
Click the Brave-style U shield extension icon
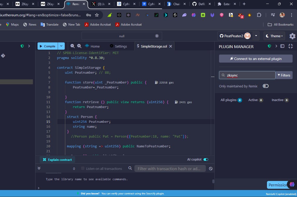[221, 15]
